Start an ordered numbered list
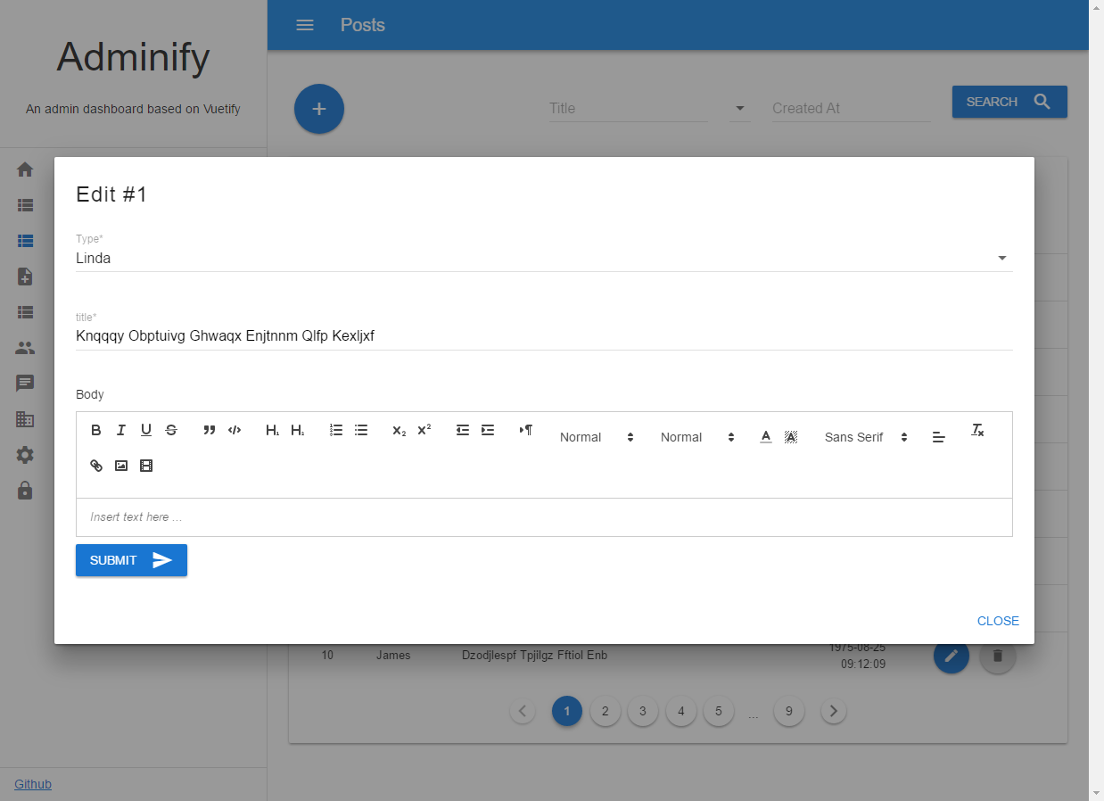Image resolution: width=1104 pixels, height=801 pixels. pyautogui.click(x=336, y=430)
